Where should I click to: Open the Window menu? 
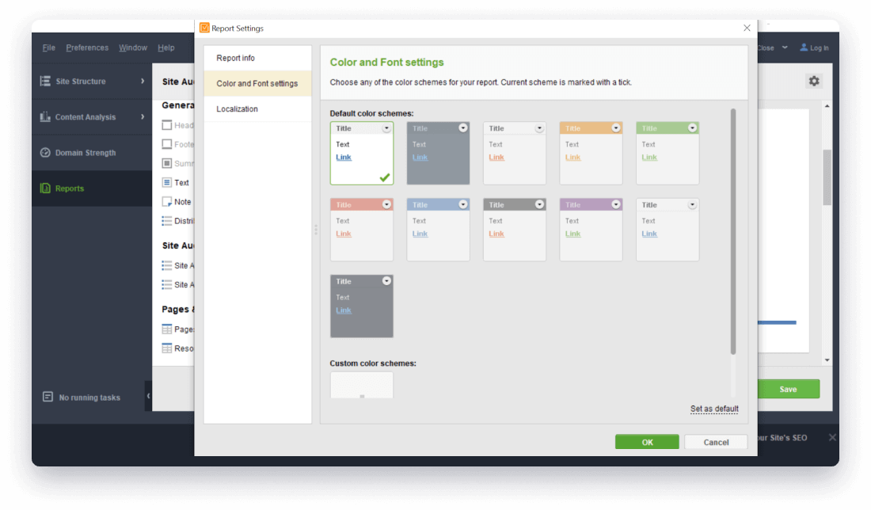pyautogui.click(x=133, y=48)
